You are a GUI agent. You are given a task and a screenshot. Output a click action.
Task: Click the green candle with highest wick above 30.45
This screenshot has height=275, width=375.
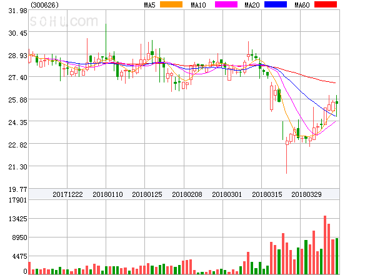106,41
